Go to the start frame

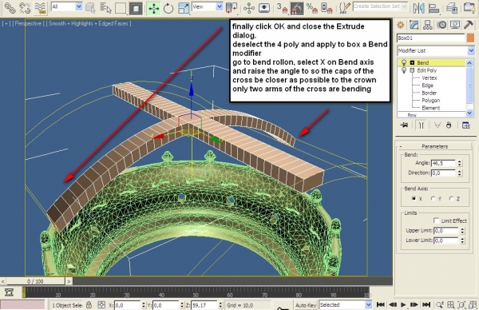pyautogui.click(x=380, y=304)
